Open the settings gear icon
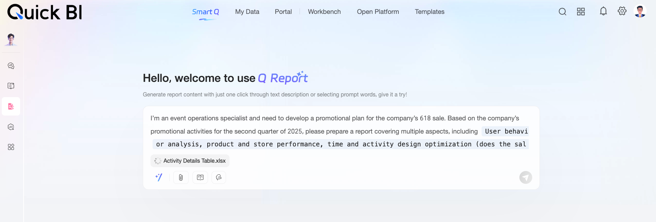Screen dimensions: 656x222 [622, 11]
